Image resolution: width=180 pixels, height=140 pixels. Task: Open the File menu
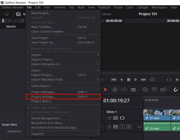[29, 8]
